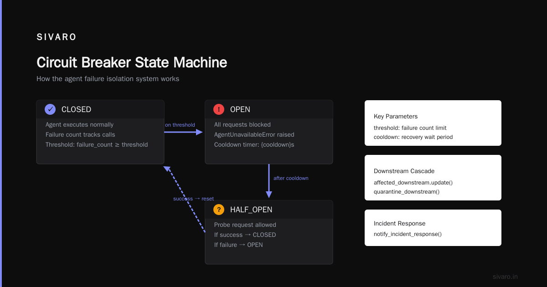The image size is (547, 287).
Task: Click 'notify_incident_response()' text
Action: 408,234
